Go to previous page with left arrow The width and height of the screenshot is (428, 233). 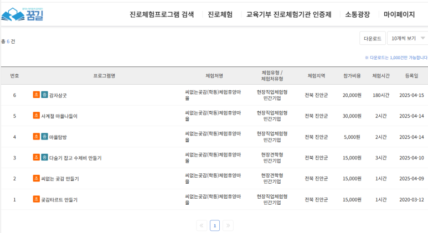click(x=202, y=225)
